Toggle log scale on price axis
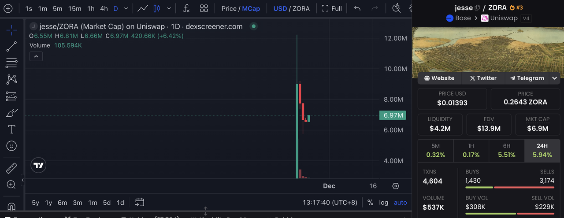Screen dimensions: 564x218 pos(384,203)
